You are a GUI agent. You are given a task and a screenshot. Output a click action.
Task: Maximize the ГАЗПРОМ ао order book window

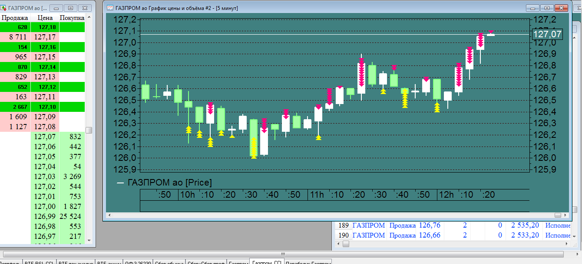tap(71, 8)
